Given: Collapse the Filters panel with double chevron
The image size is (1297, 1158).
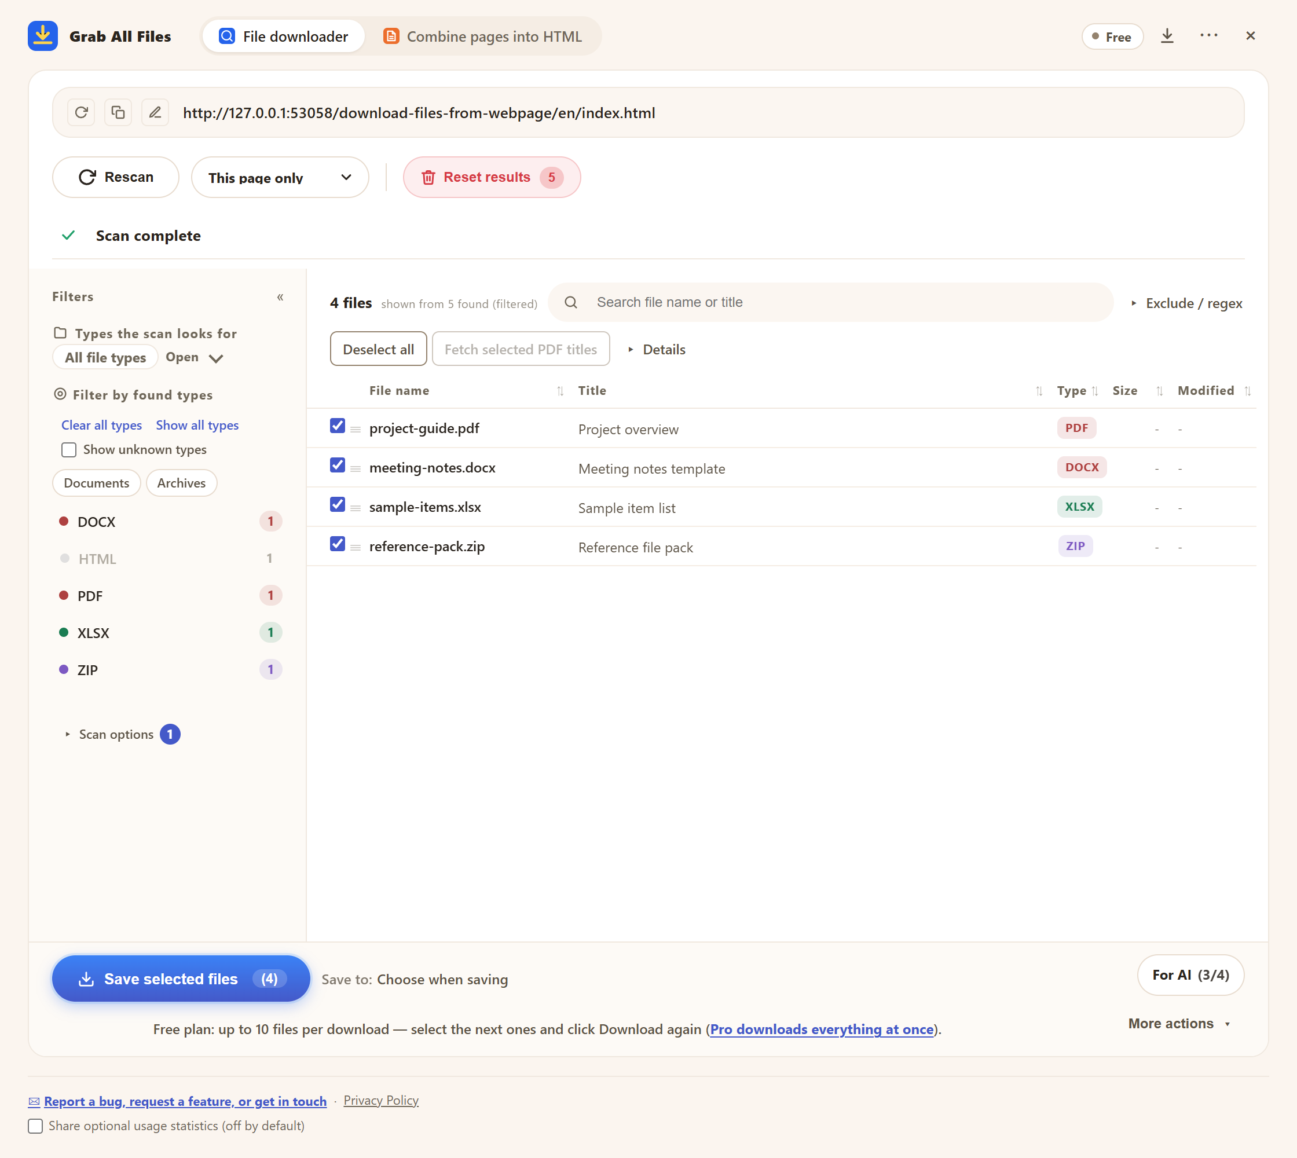Looking at the screenshot, I should (280, 297).
